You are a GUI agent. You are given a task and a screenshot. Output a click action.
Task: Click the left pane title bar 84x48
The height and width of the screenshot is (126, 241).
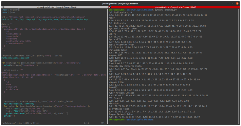tap(57, 7)
